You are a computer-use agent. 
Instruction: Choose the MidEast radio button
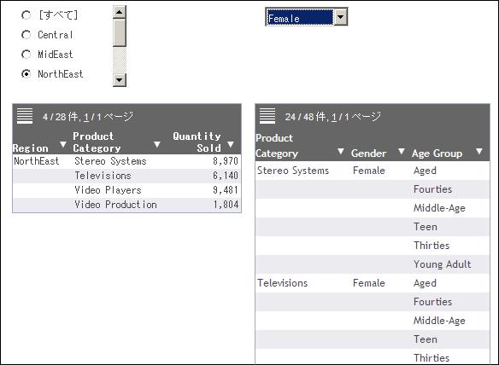pyautogui.click(x=26, y=55)
